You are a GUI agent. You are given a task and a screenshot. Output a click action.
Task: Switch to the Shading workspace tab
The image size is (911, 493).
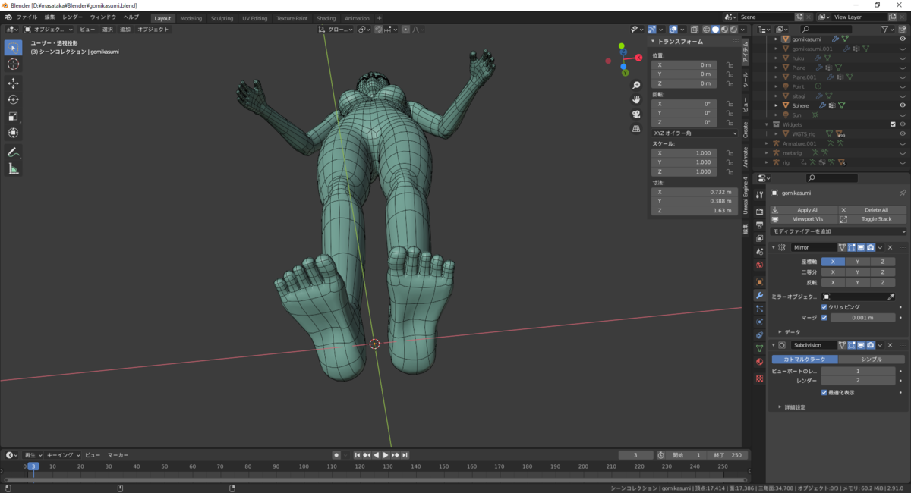click(326, 17)
